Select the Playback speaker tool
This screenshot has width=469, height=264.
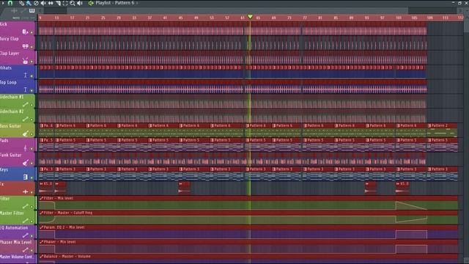click(80, 3)
